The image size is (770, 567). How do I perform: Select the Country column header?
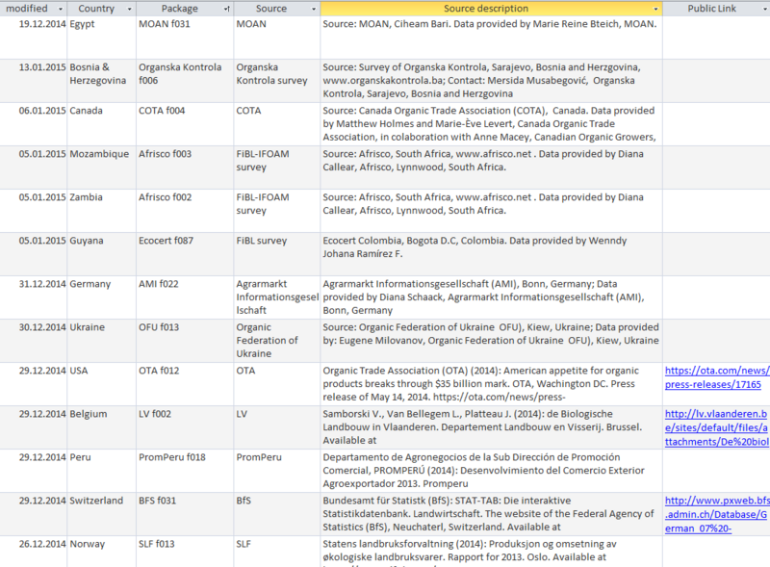point(101,9)
